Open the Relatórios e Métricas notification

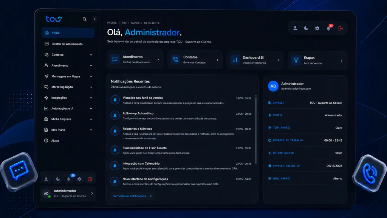181,133
